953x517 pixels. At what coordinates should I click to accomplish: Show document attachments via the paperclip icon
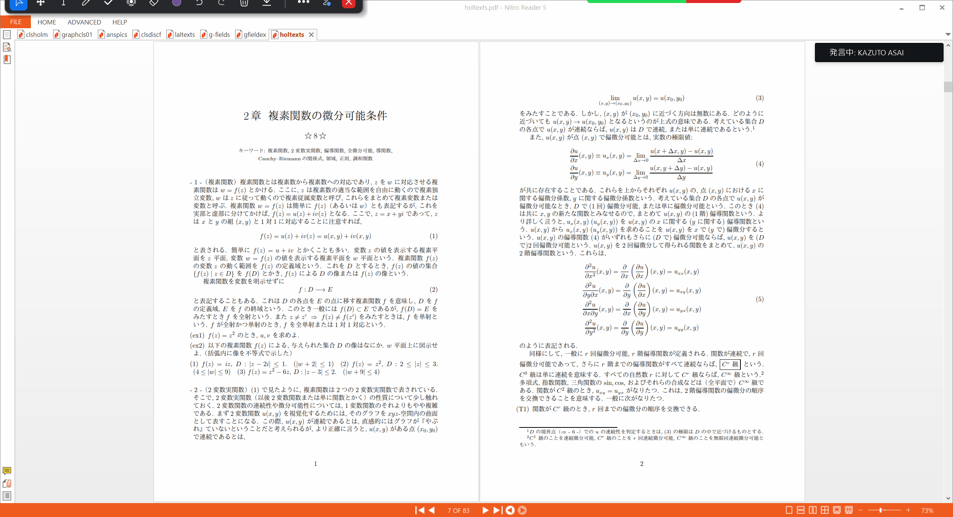[x=7, y=484]
